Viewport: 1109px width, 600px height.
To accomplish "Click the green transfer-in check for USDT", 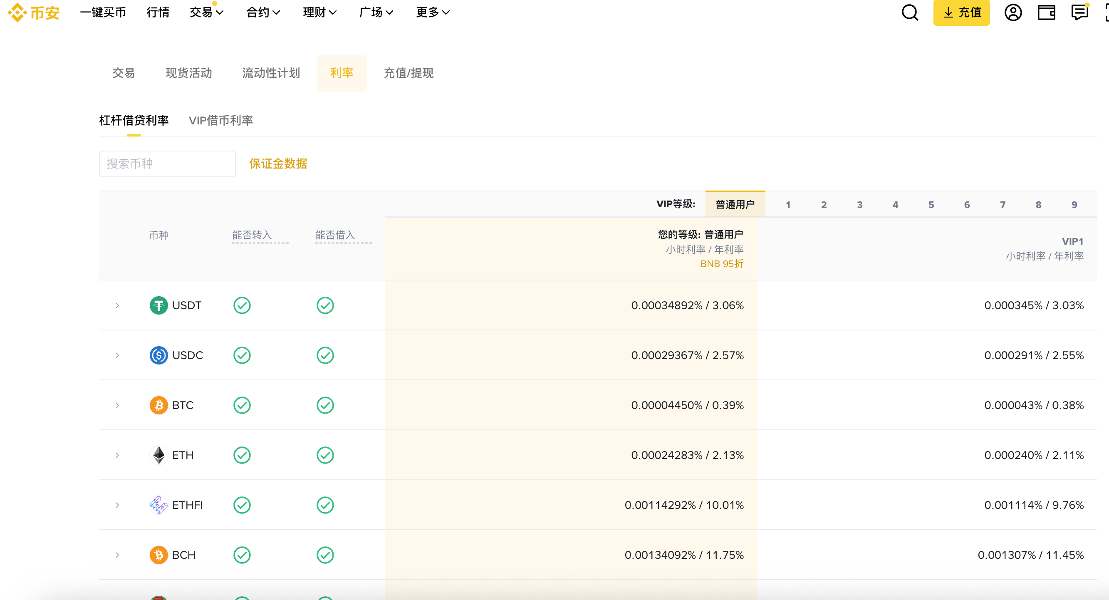I will 242,305.
